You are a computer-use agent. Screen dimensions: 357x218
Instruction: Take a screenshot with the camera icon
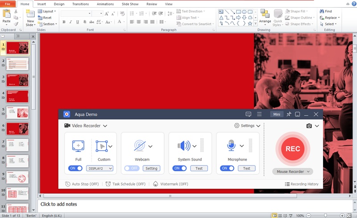click(309, 126)
